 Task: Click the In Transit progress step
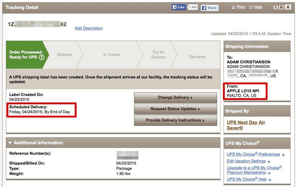click(x=111, y=55)
